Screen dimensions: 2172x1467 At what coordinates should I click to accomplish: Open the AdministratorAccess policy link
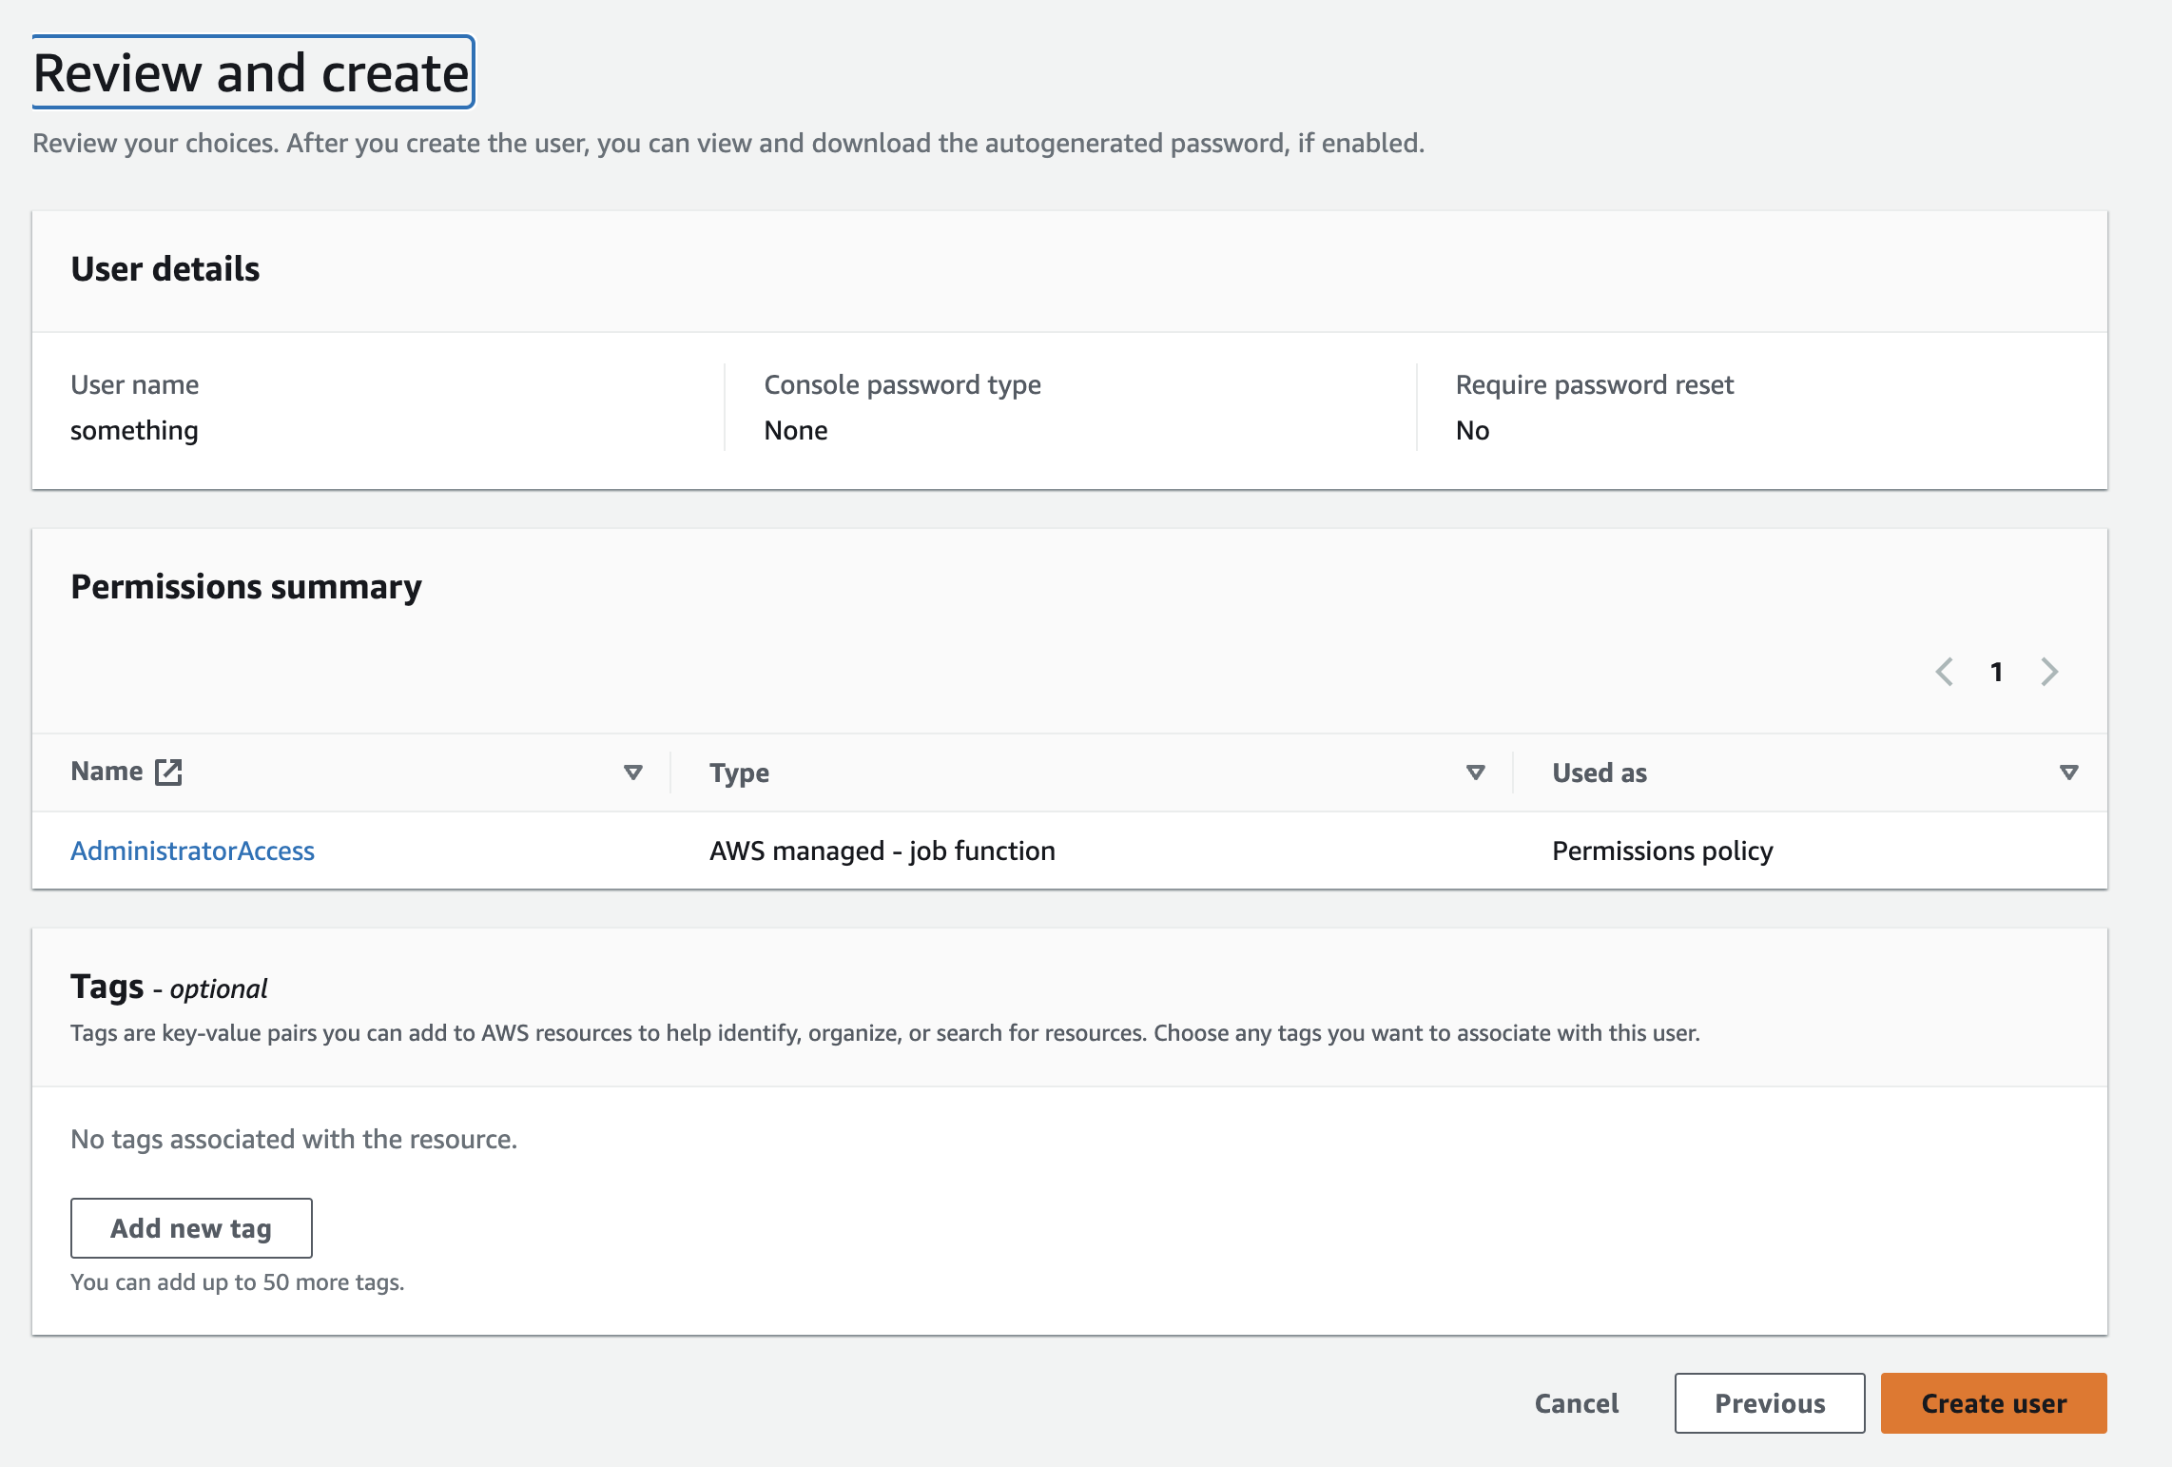(193, 850)
